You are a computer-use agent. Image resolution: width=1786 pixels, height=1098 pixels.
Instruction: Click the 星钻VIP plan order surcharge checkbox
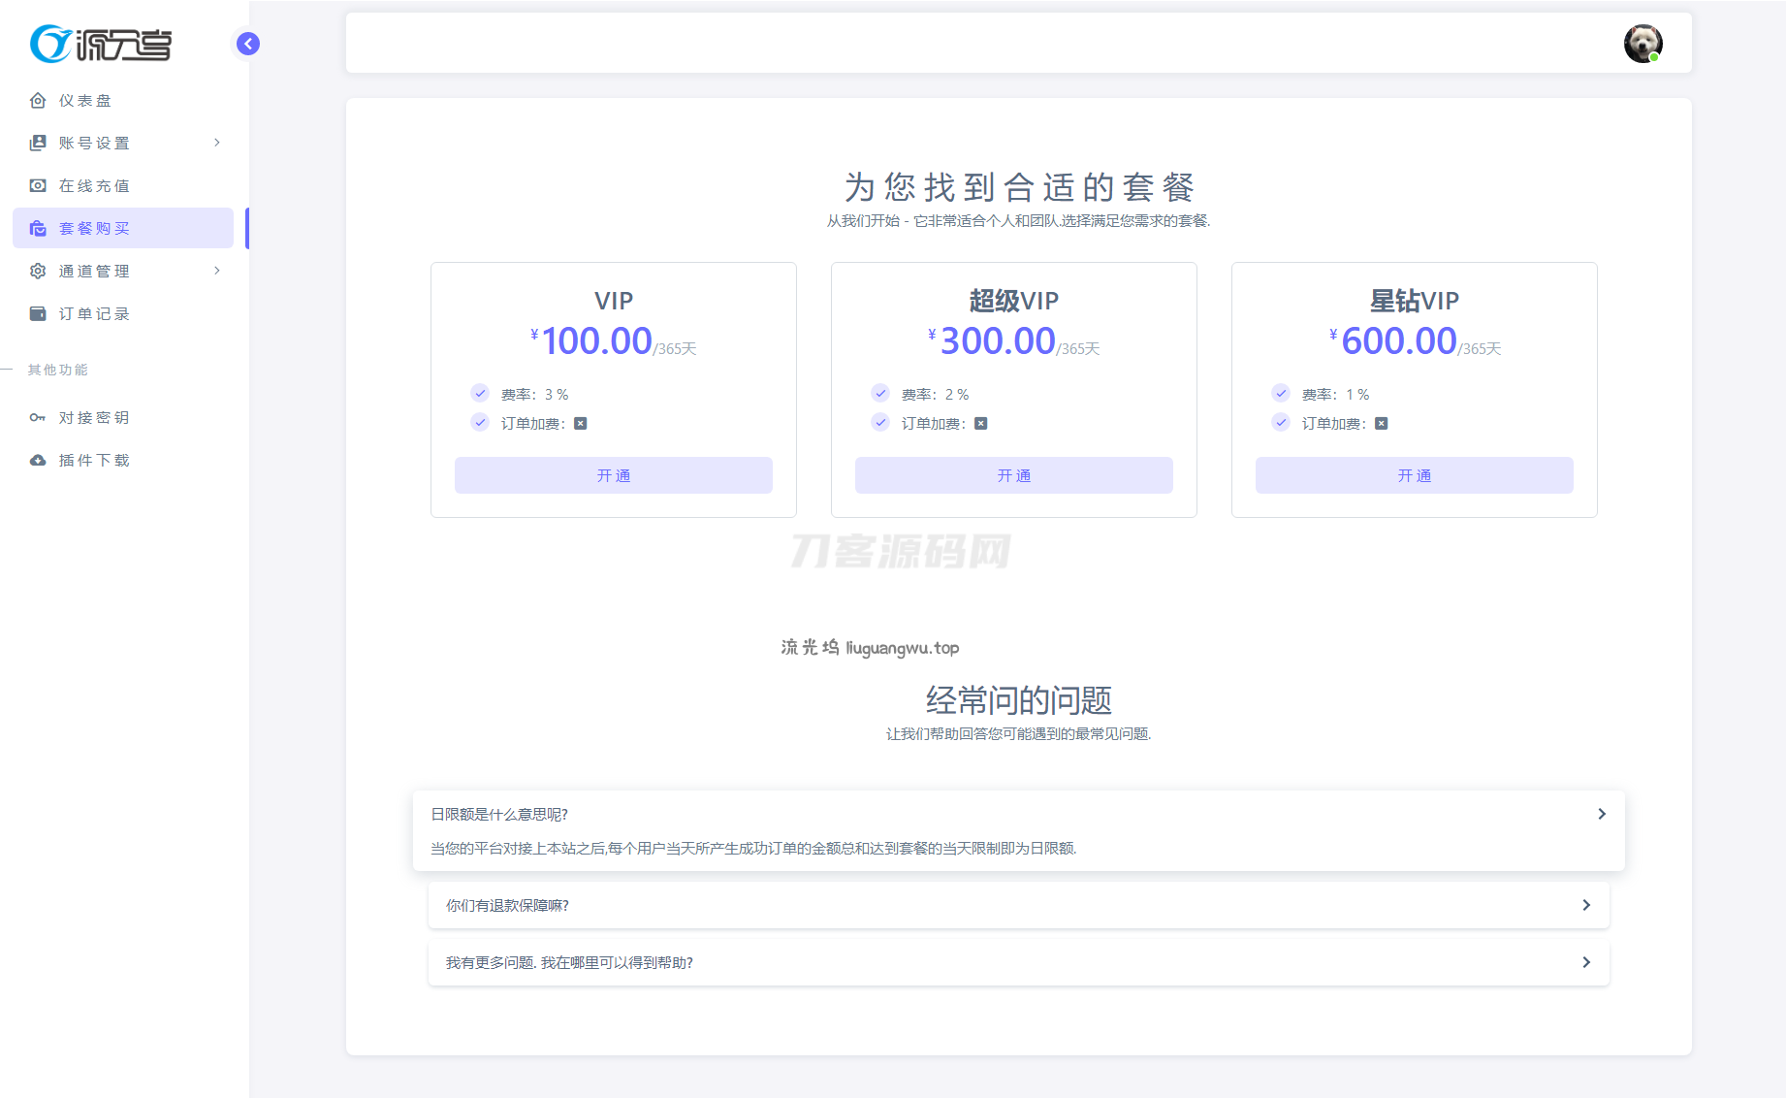click(x=1382, y=424)
